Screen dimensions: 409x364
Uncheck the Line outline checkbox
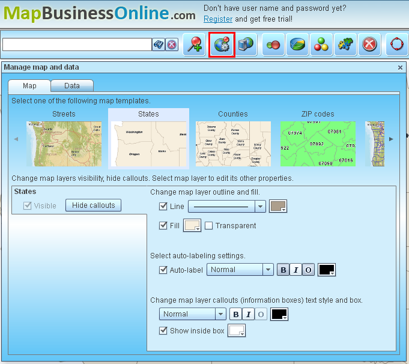tap(163, 206)
